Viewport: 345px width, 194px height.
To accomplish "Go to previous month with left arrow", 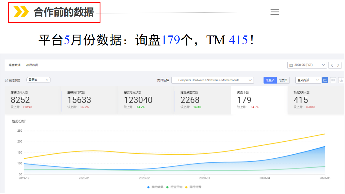I will coord(332,65).
